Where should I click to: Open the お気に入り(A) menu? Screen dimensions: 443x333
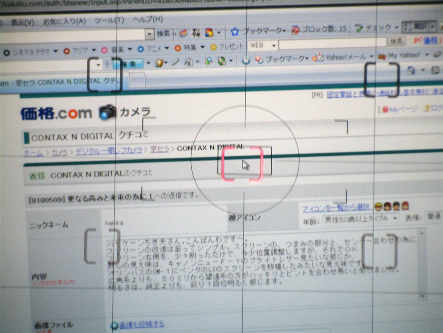64,21
